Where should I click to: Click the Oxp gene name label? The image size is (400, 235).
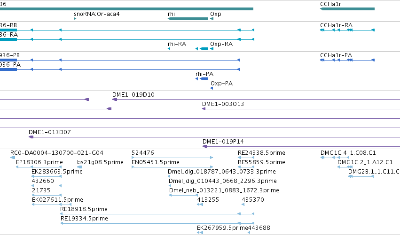(x=216, y=14)
